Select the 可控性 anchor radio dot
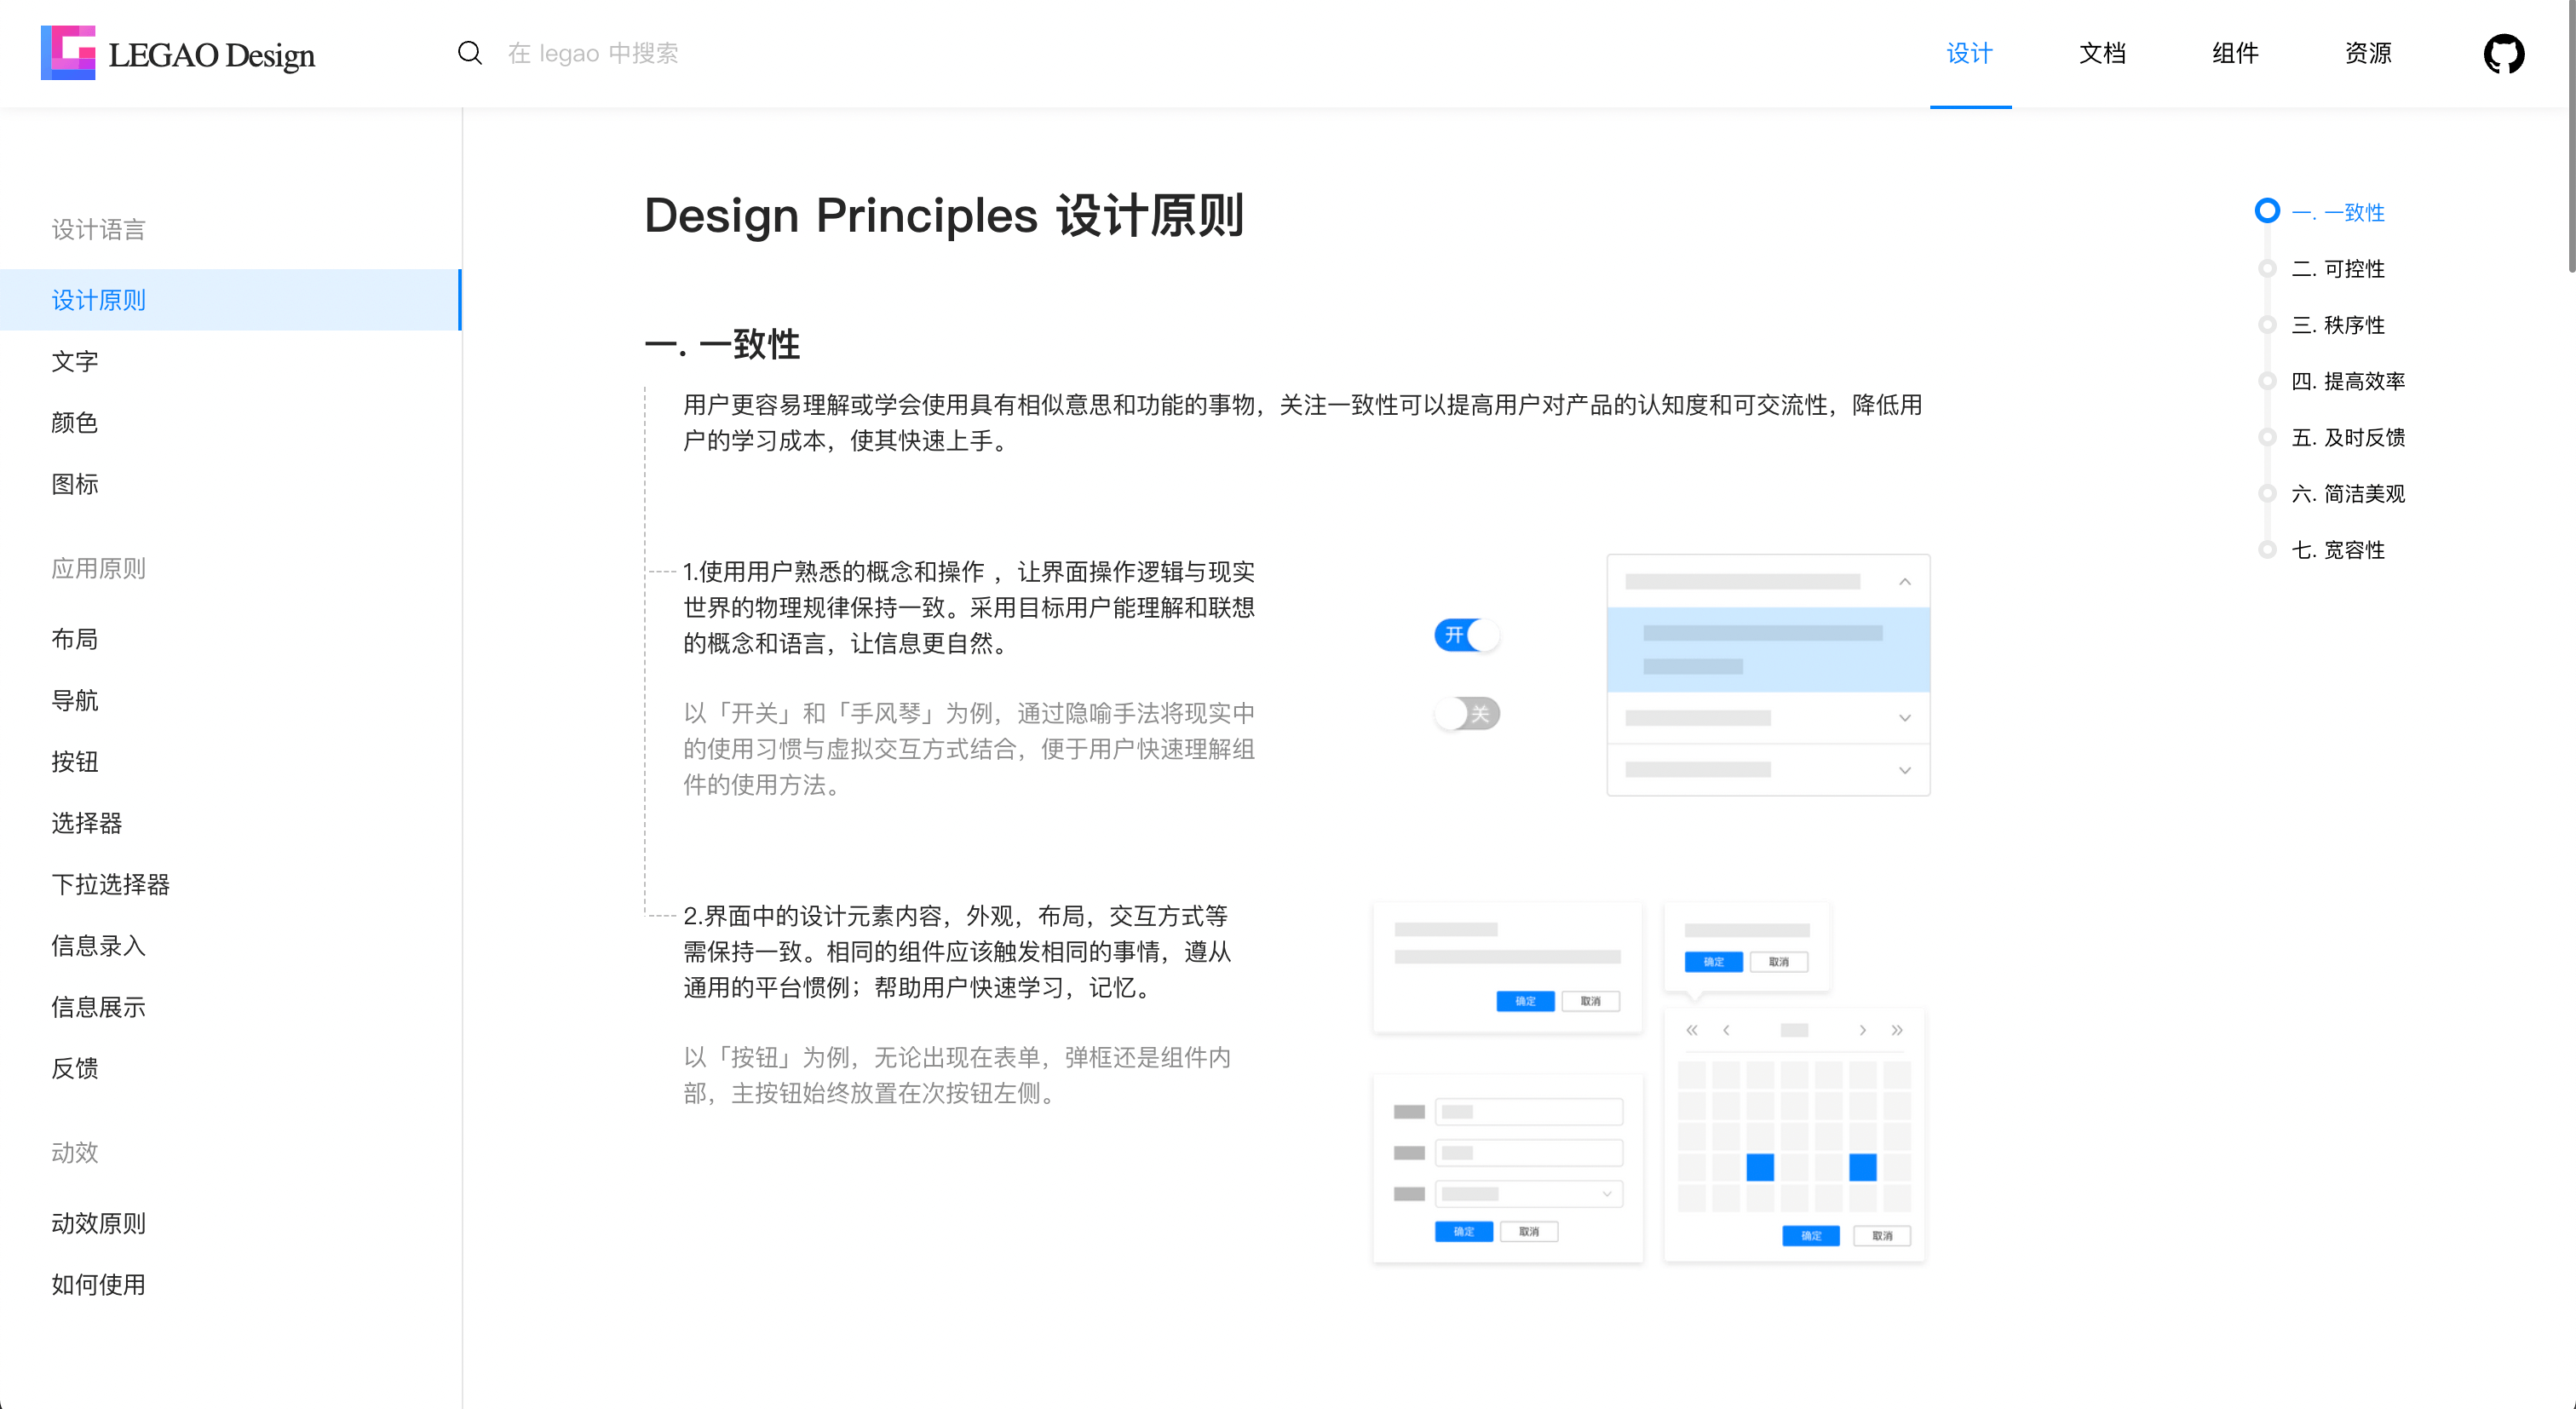 pos(2267,268)
